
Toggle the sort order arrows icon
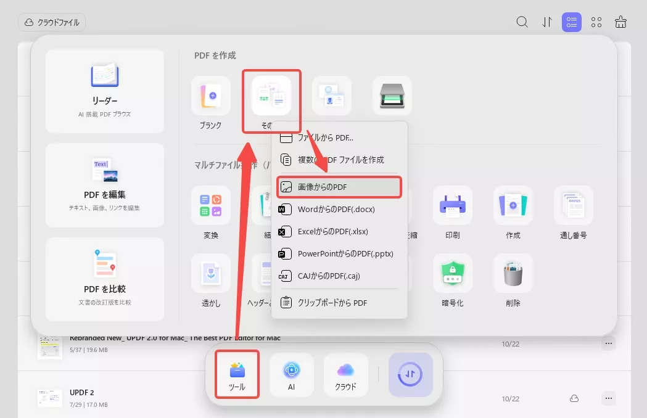(x=546, y=22)
